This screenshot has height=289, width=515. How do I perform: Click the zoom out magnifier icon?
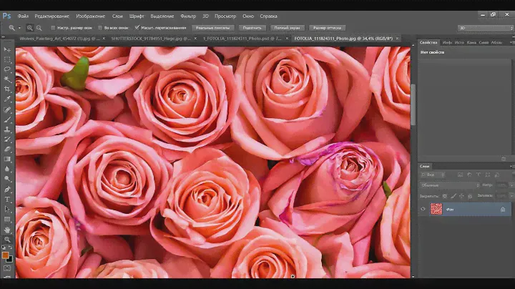39,28
